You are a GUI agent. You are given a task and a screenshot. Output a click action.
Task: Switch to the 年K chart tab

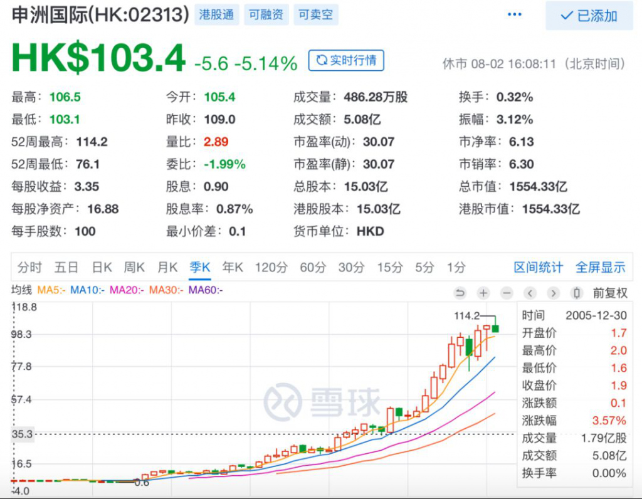tap(233, 267)
